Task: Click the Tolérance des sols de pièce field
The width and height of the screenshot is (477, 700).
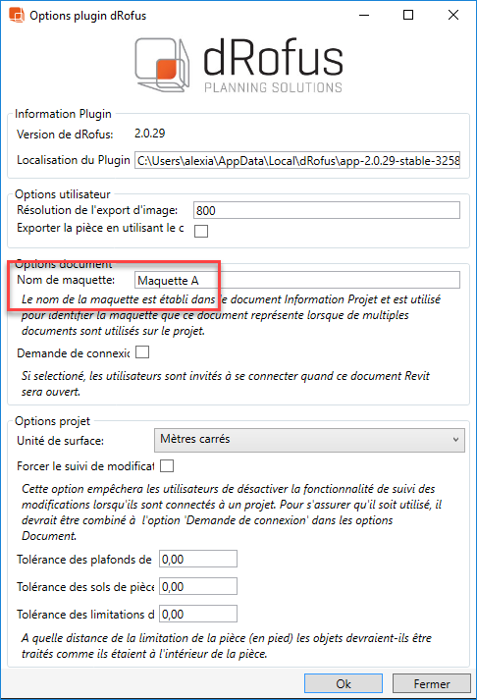Action: 198,587
